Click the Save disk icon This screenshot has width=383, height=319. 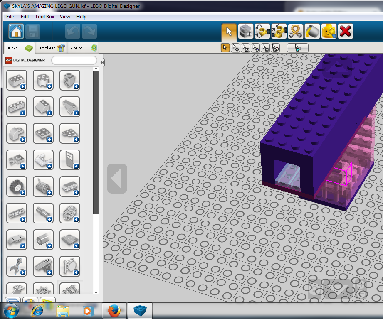33,31
